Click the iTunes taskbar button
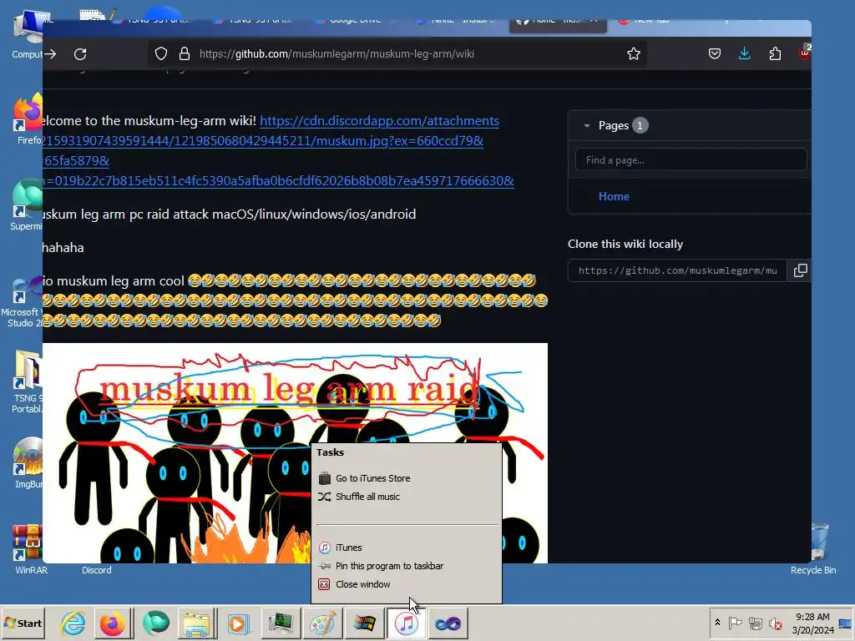The image size is (855, 641). [407, 623]
